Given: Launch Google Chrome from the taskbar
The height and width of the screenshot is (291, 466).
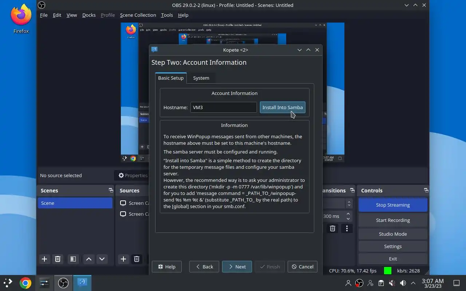Looking at the screenshot, I should (x=25, y=283).
